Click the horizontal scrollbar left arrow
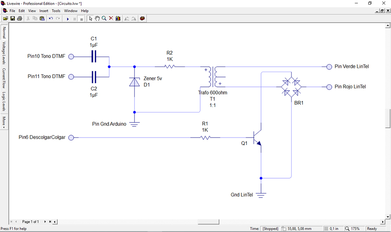391x232 pixels. 55,222
